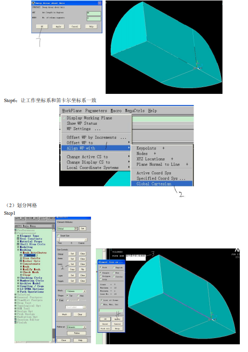Enable the Smart Size checkbox
The width and height of the screenshot is (248, 352).
(x=59, y=235)
